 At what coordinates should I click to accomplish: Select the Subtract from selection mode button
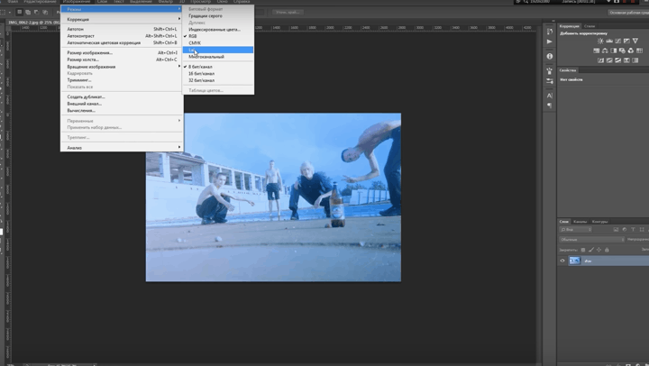36,12
